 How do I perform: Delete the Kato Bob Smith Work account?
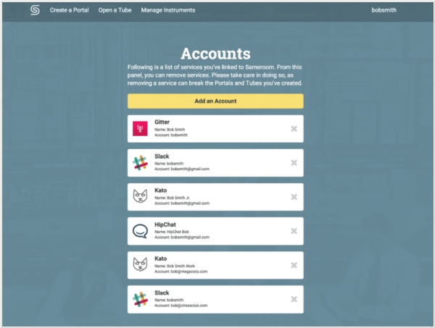point(294,265)
